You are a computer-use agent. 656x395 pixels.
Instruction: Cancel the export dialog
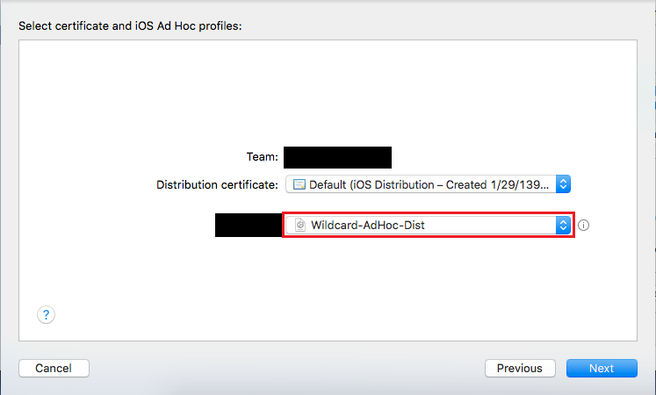[x=54, y=369]
